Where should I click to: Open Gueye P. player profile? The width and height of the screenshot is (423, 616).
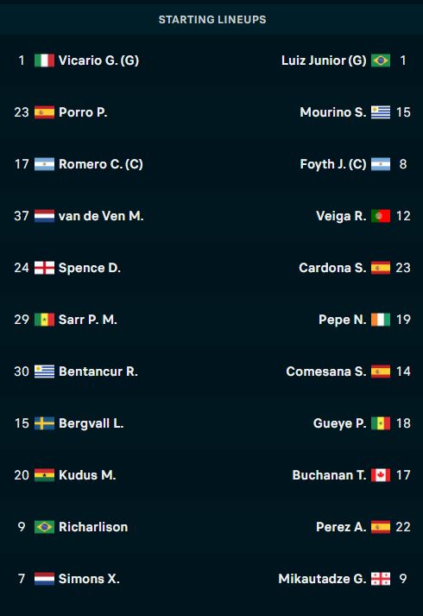coord(340,423)
